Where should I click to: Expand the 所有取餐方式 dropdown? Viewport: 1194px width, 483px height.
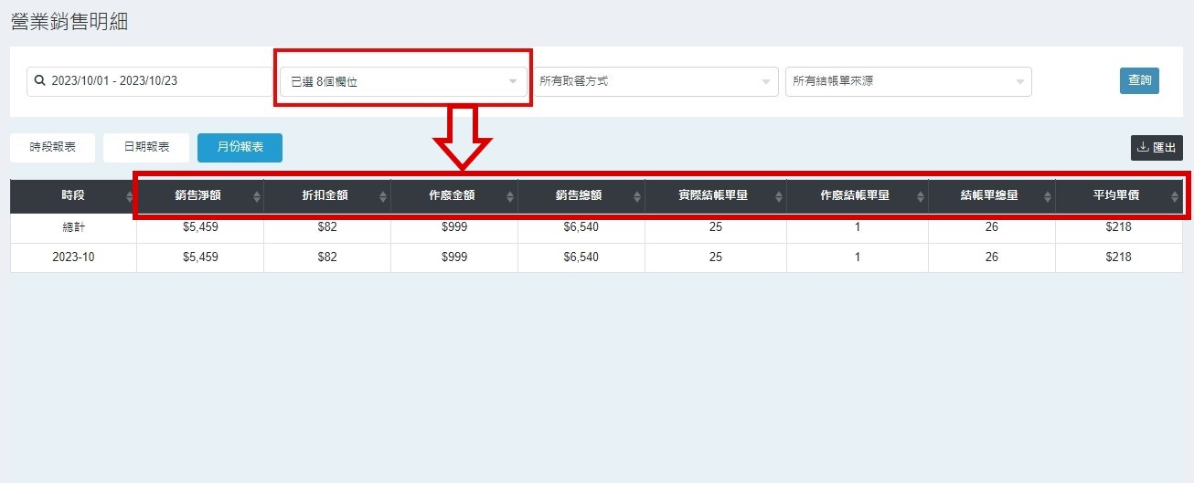coord(655,81)
